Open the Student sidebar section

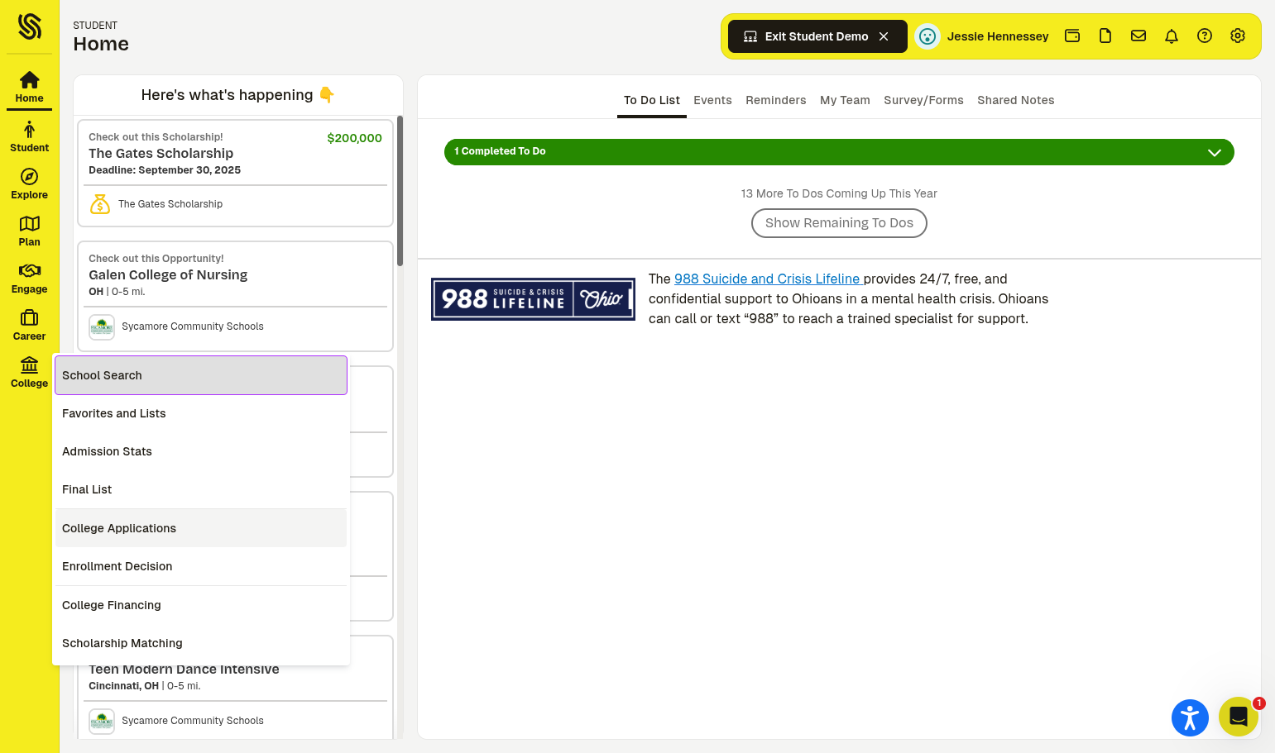[29, 137]
